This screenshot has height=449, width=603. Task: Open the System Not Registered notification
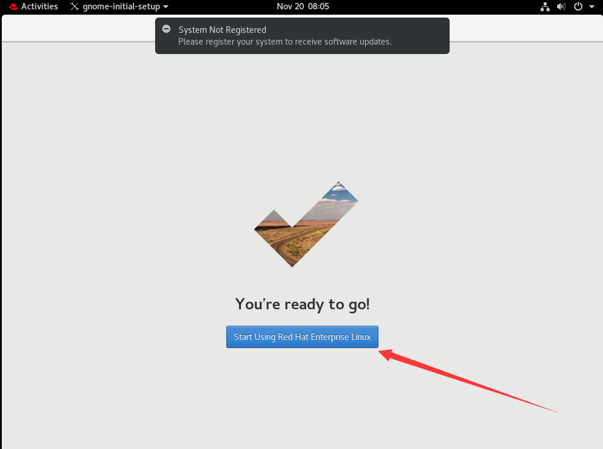coord(302,36)
